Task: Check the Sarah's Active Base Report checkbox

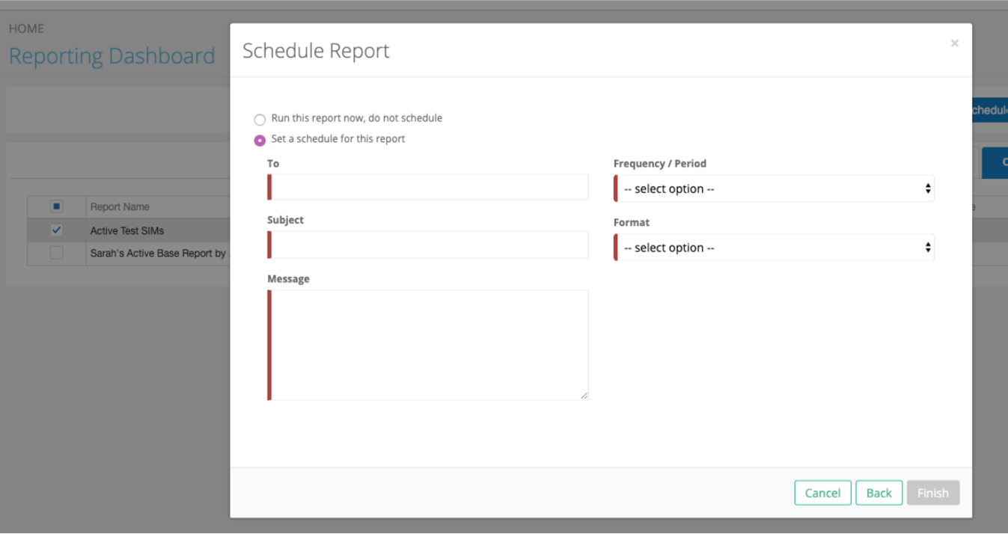Action: click(56, 253)
